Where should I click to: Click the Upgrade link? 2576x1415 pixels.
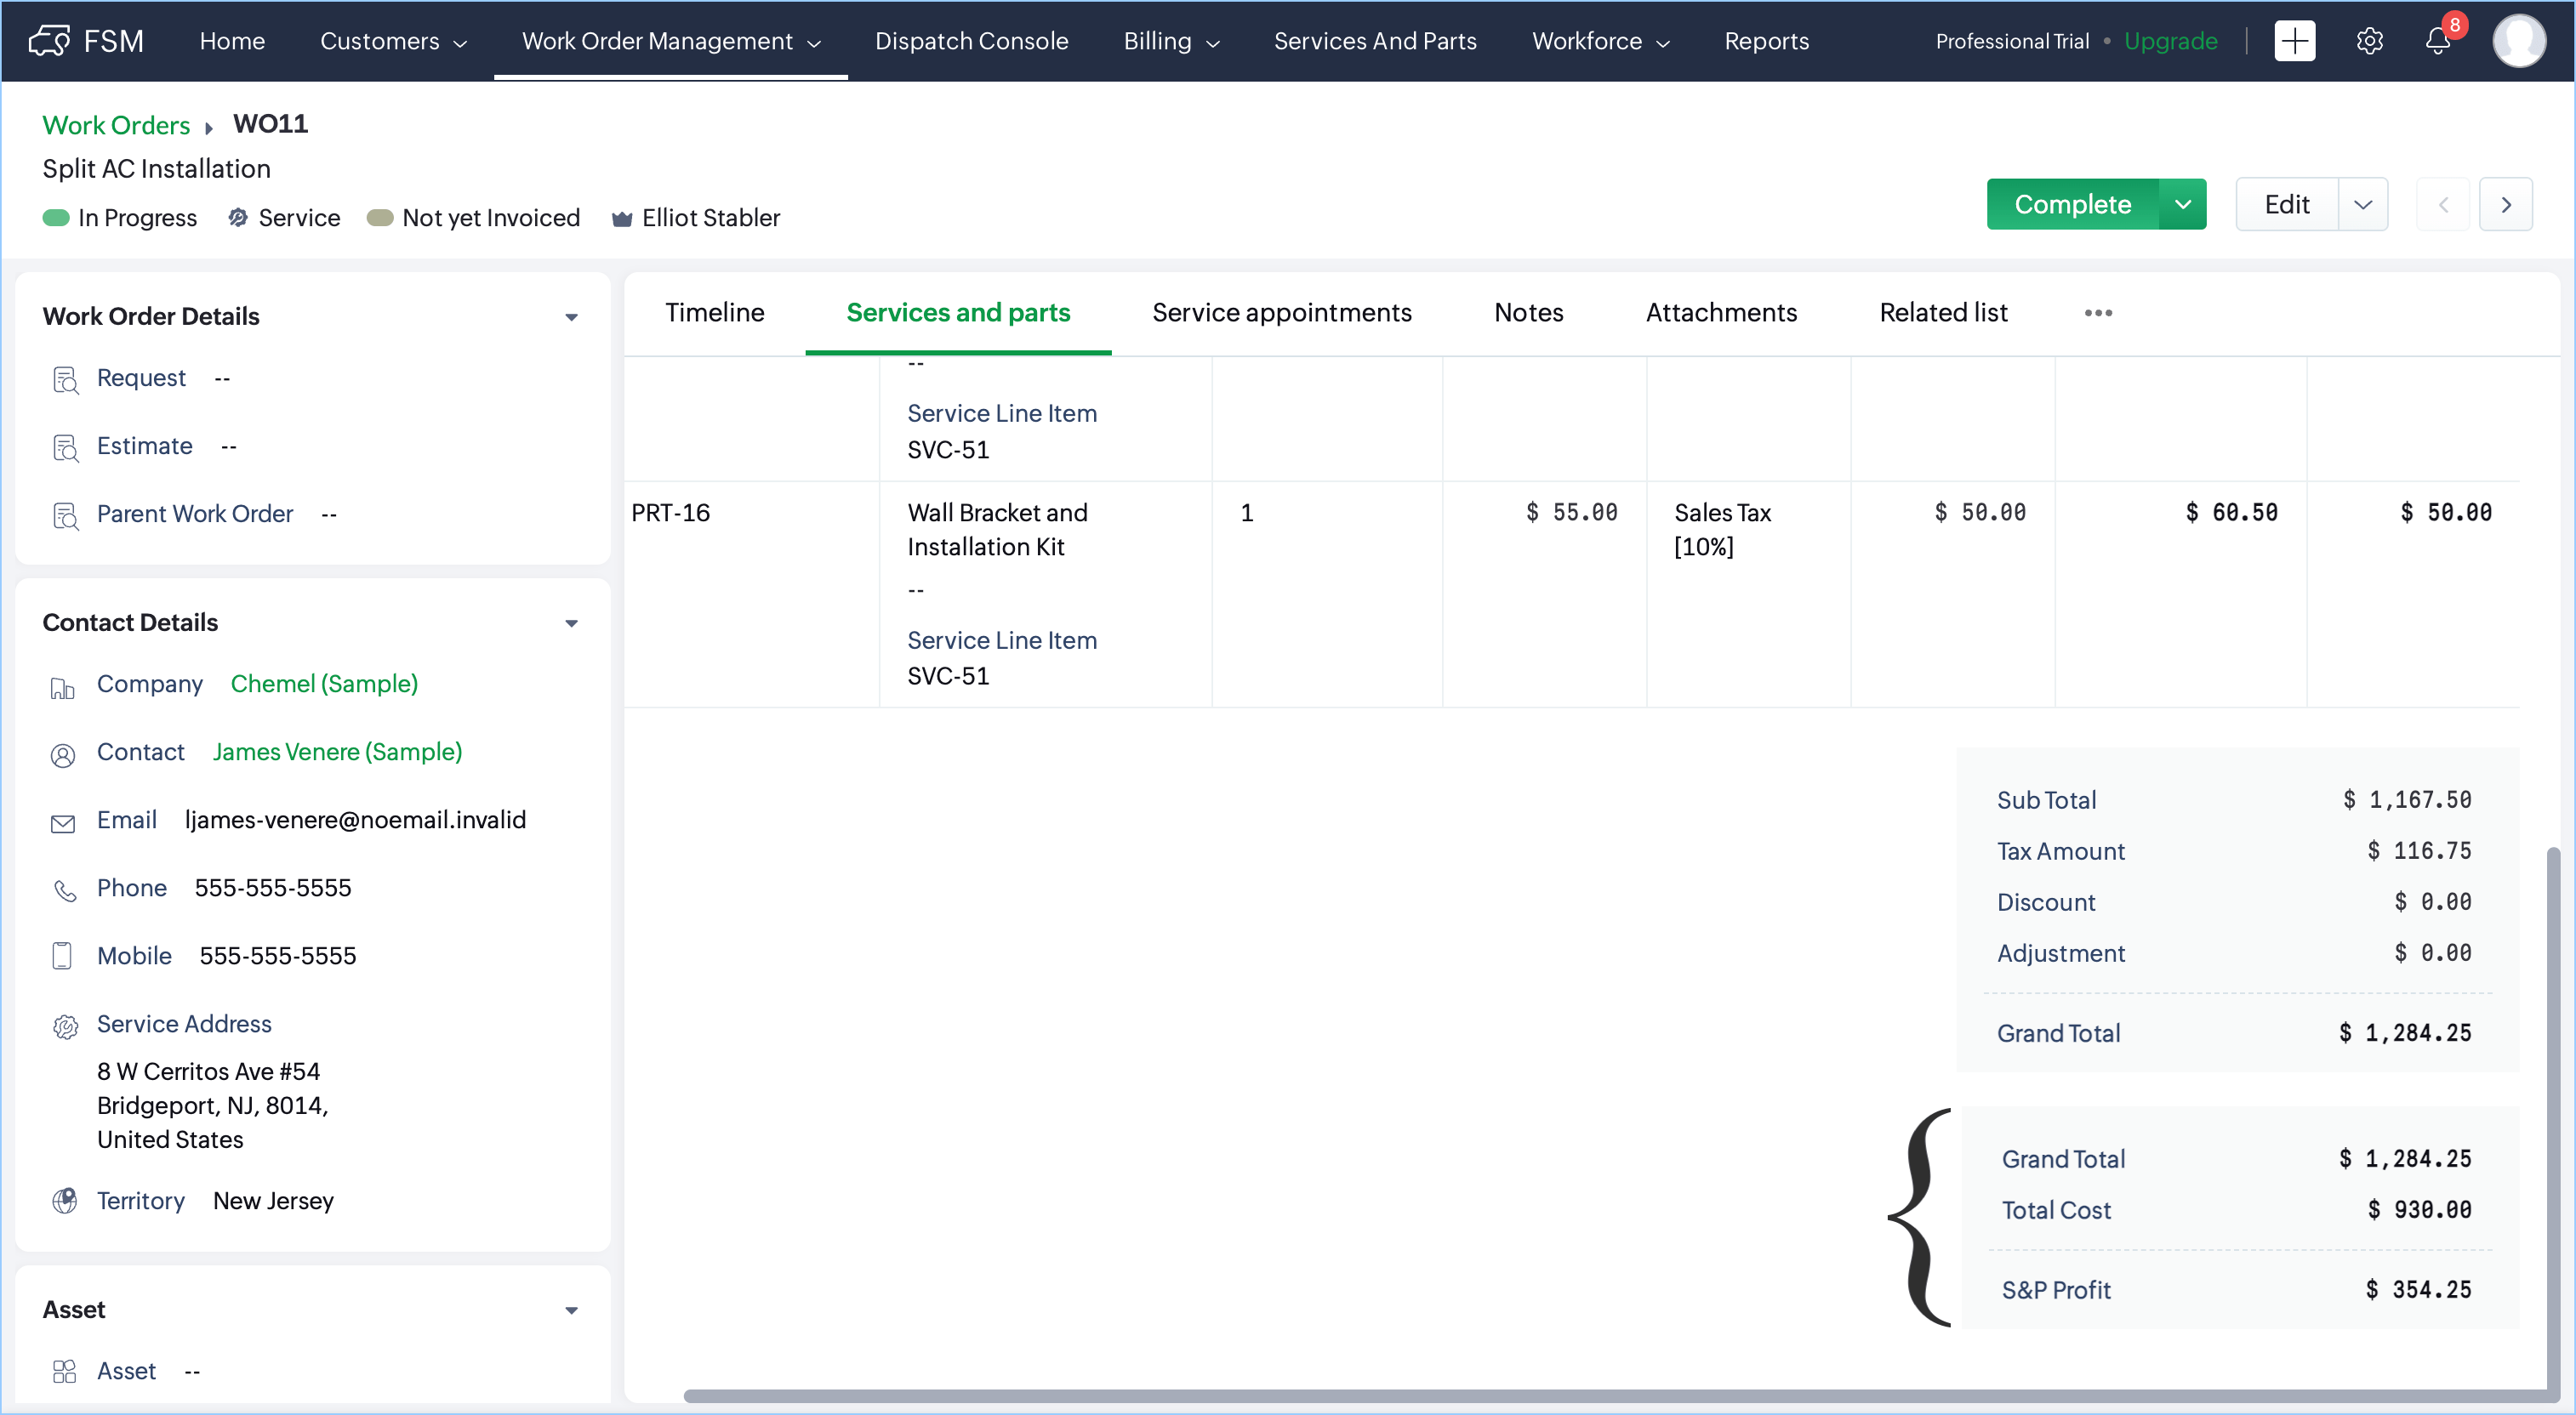[x=2170, y=41]
